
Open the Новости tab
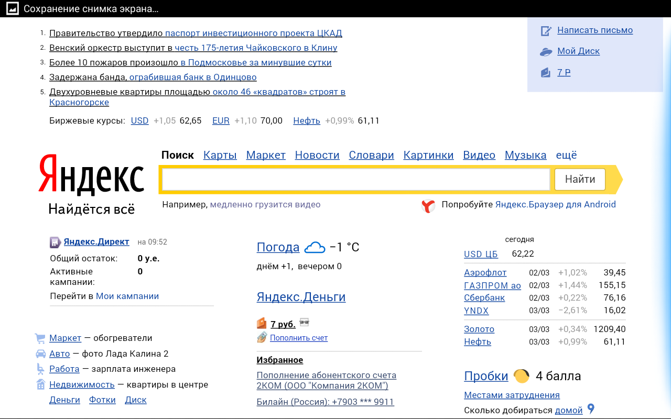pyautogui.click(x=317, y=155)
